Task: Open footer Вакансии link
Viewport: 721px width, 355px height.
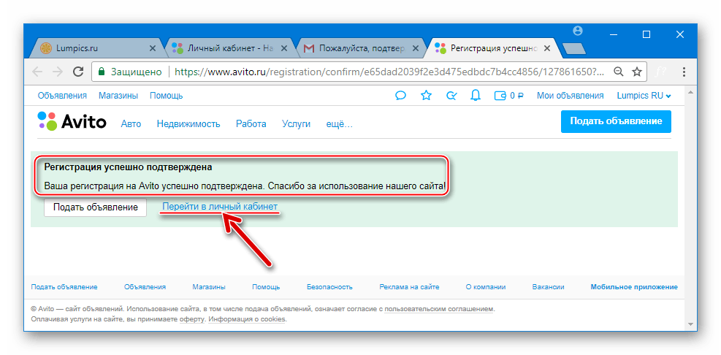Action: (x=548, y=287)
